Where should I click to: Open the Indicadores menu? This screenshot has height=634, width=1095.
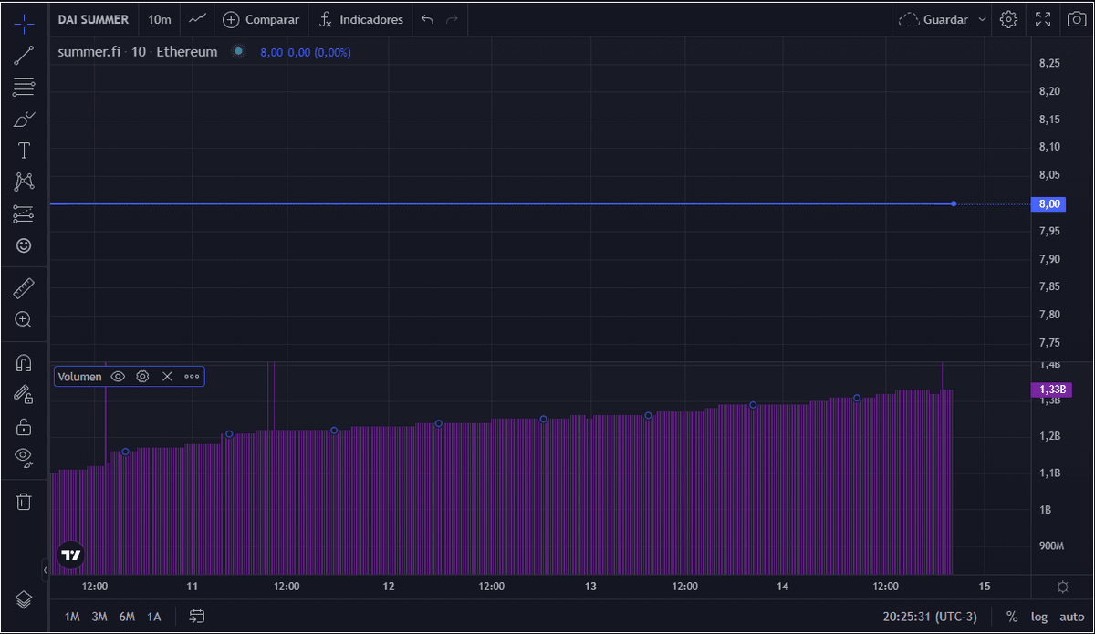(361, 19)
